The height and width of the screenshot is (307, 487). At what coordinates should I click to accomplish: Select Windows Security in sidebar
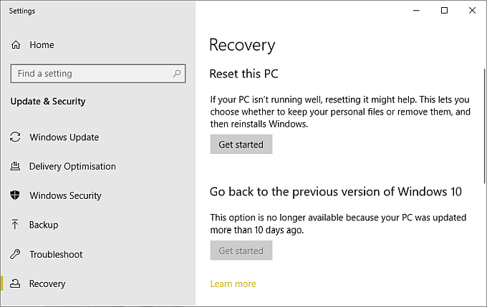pos(65,195)
